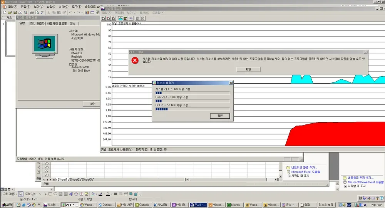
Task: Click the Start Logging icon in System Monitor
Action: (x=137, y=18)
